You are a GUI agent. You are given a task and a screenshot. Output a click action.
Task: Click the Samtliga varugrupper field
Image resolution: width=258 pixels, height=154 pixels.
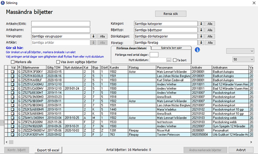pyautogui.click(x=61, y=36)
